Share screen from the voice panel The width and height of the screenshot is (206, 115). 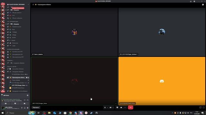pyautogui.click(x=15, y=103)
